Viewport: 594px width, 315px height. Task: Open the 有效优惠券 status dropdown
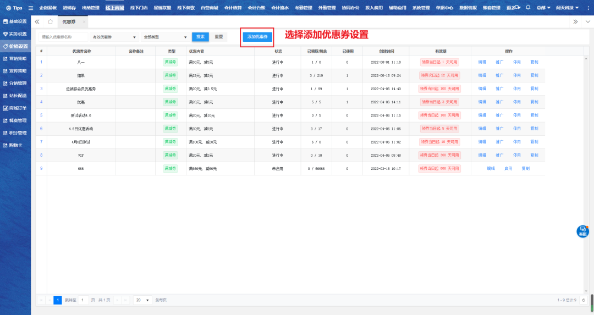pyautogui.click(x=114, y=37)
